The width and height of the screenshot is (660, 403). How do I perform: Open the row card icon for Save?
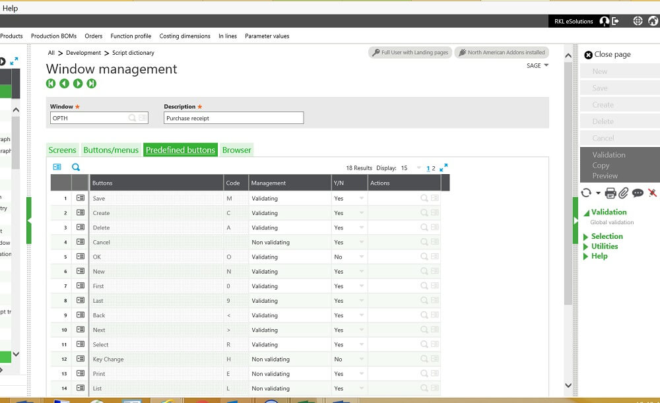[x=81, y=198]
